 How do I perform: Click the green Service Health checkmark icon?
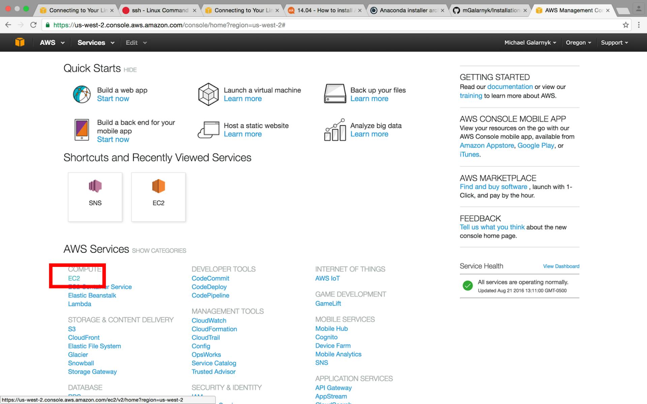(x=468, y=285)
